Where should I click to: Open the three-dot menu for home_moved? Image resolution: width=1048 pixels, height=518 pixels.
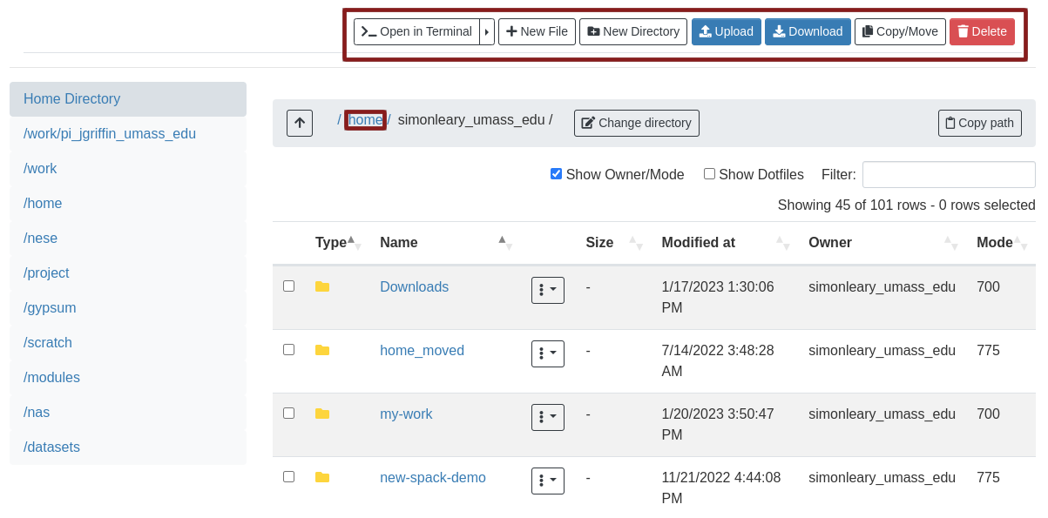click(x=547, y=353)
